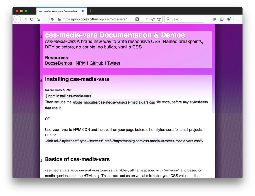Open the Firefox account menu
This screenshot has width=255, height=196.
point(229,19)
